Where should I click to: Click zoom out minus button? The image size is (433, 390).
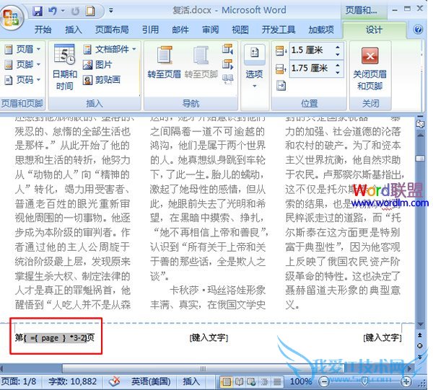click(323, 382)
